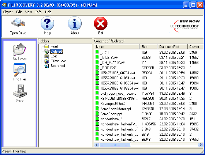Select the Deleted folder in tree

[56, 51]
